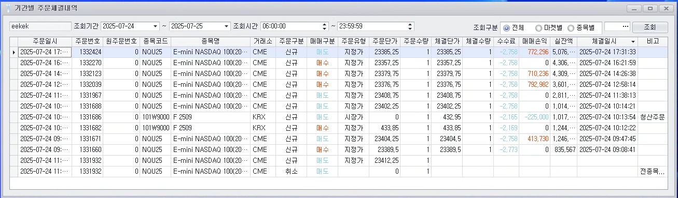Select order number 1331967 cell
Screen dimensions: 678x198
[x=87, y=96]
